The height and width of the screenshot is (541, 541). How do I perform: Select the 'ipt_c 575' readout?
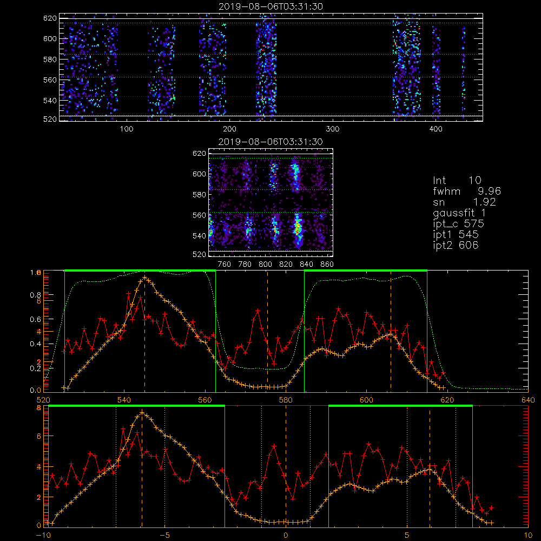pos(459,224)
